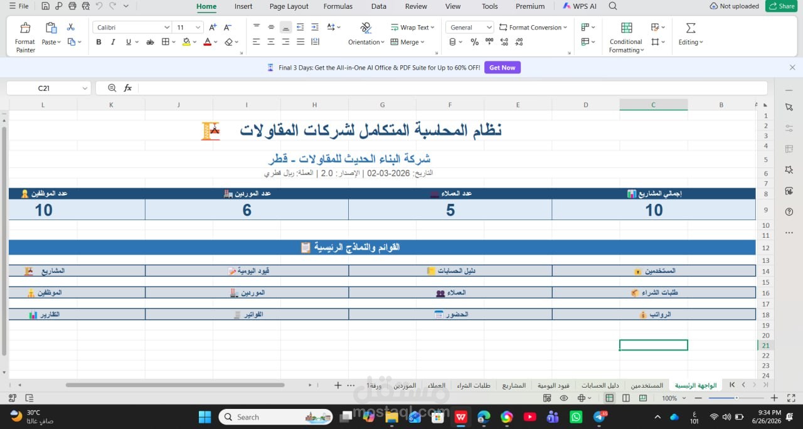Click the Get Now promo button
Image resolution: width=803 pixels, height=429 pixels.
[x=502, y=68]
